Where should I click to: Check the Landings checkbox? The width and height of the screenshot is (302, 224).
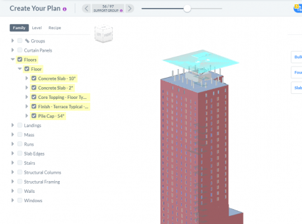coord(20,125)
